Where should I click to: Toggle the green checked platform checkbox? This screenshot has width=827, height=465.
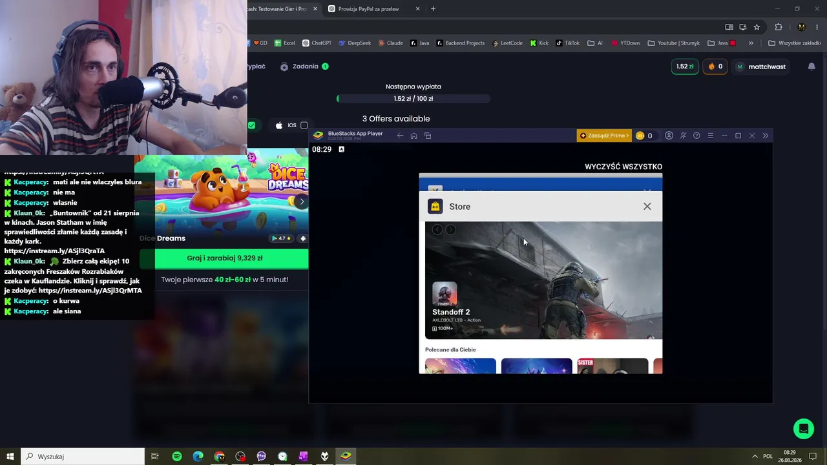tap(251, 125)
